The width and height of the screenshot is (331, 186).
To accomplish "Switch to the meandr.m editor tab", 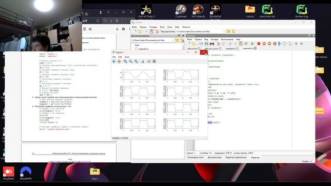I will pyautogui.click(x=230, y=49).
